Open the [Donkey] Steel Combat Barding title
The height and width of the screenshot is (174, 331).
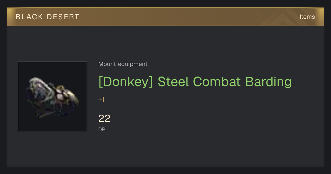point(195,82)
